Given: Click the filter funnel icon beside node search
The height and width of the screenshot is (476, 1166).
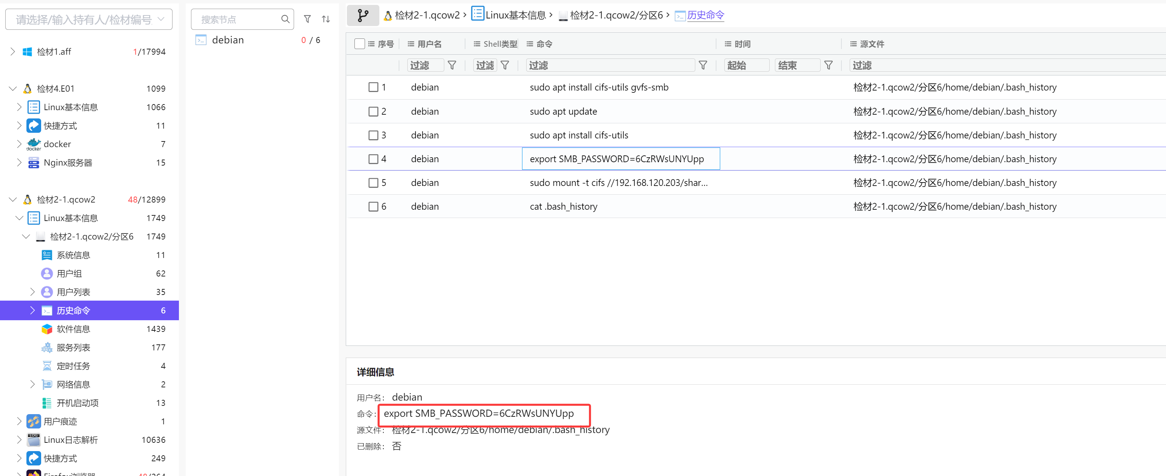Looking at the screenshot, I should (x=307, y=19).
